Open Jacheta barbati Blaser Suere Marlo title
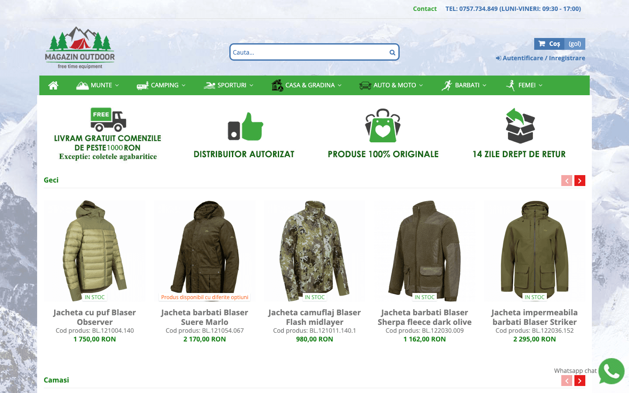The image size is (629, 393). pyautogui.click(x=204, y=317)
